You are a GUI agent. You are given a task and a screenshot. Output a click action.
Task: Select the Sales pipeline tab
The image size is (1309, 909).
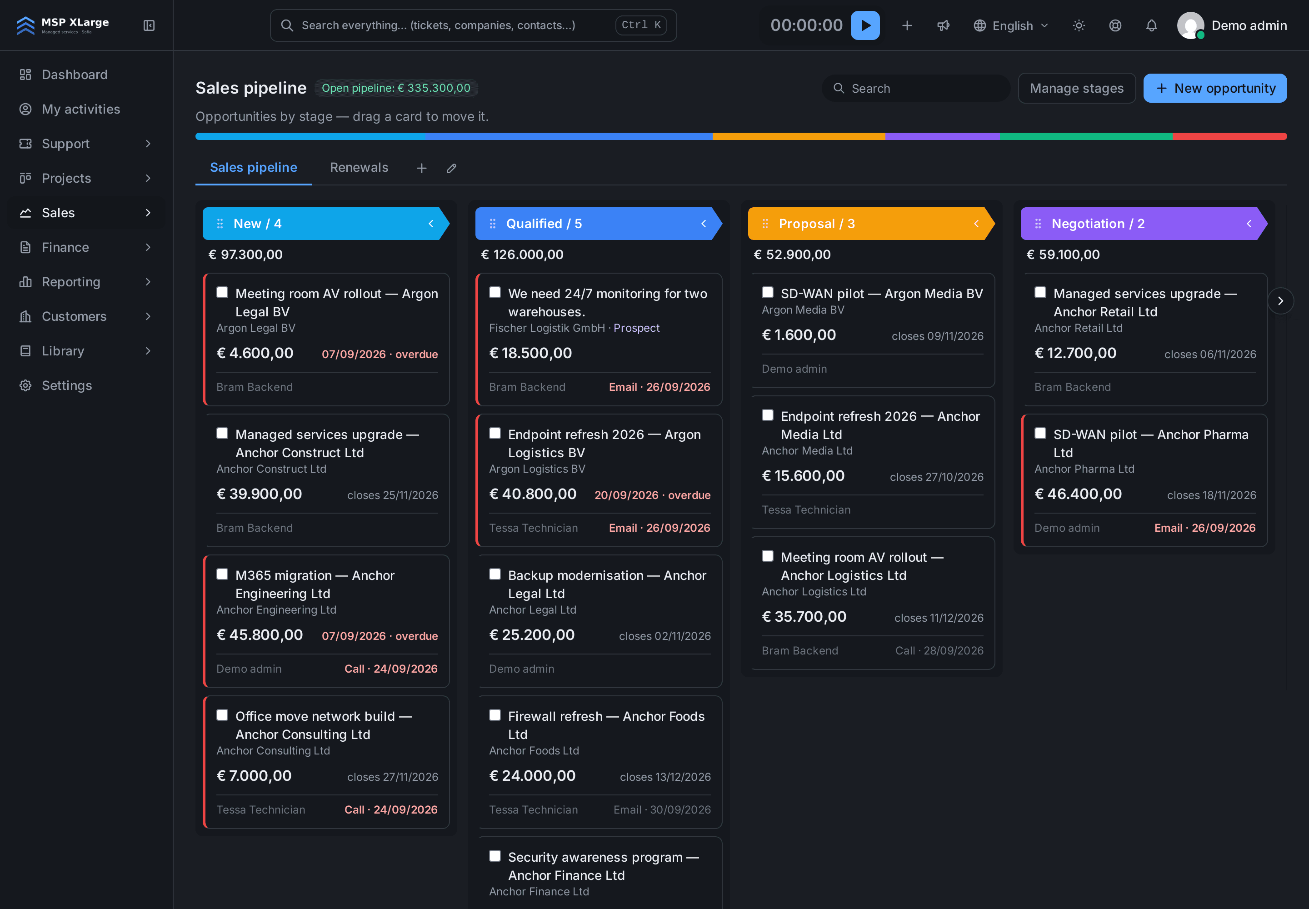point(254,167)
